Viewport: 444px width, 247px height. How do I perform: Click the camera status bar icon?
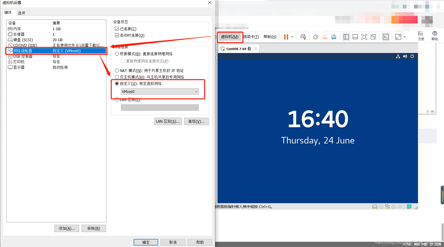pos(400,206)
